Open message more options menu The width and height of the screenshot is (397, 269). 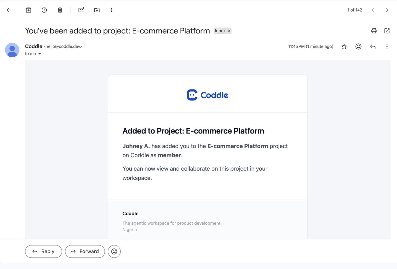tap(387, 47)
